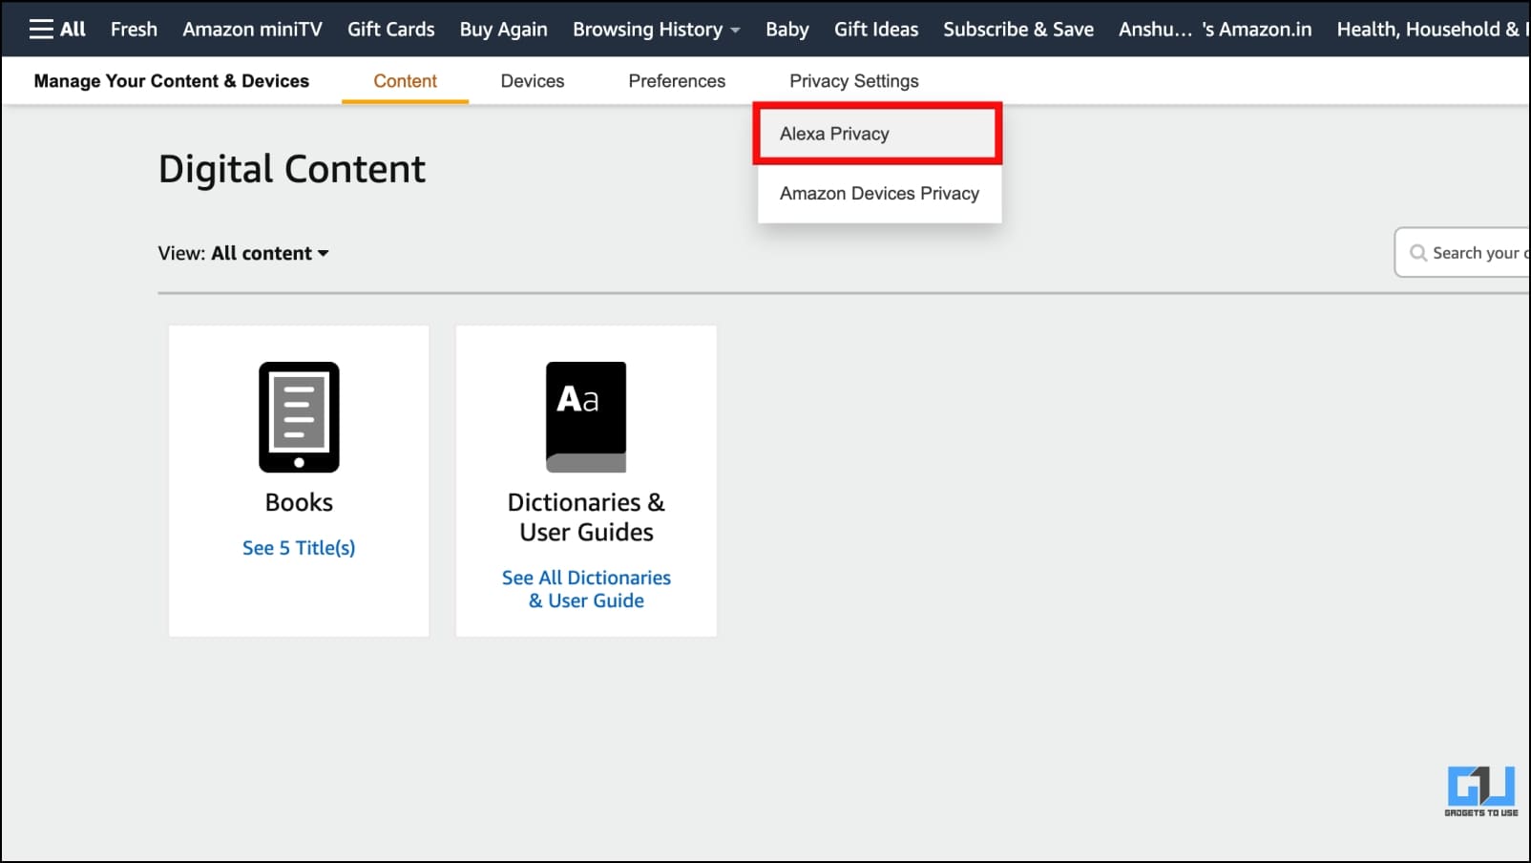Click the Dictionaries book icon
The image size is (1531, 863).
coord(586,416)
